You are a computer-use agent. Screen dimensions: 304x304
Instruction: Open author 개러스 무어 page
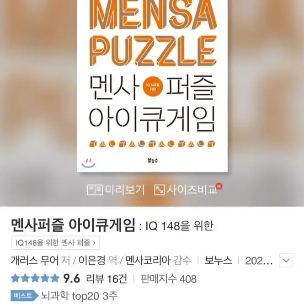(35, 261)
